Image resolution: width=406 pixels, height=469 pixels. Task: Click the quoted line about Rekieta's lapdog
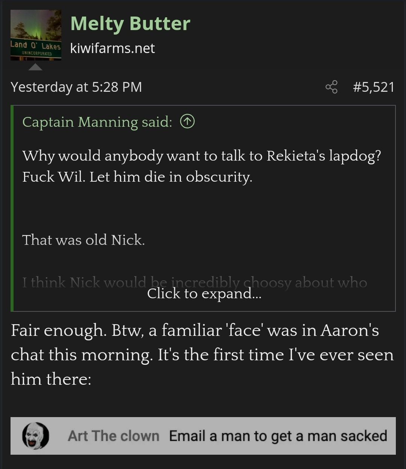pos(202,156)
